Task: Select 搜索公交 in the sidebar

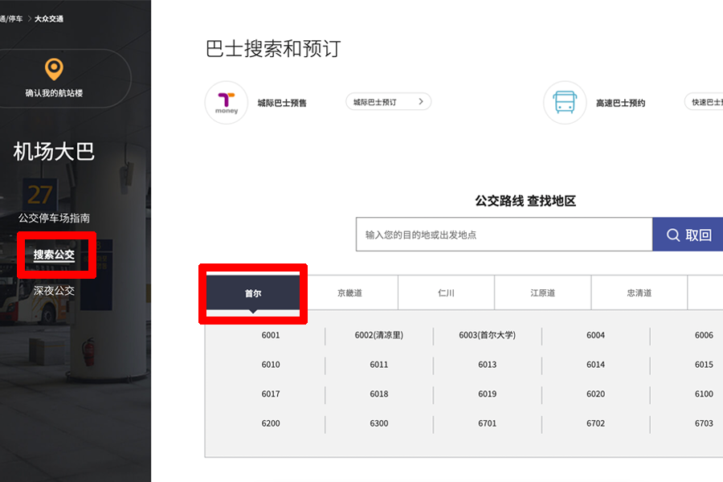Action: (x=54, y=255)
